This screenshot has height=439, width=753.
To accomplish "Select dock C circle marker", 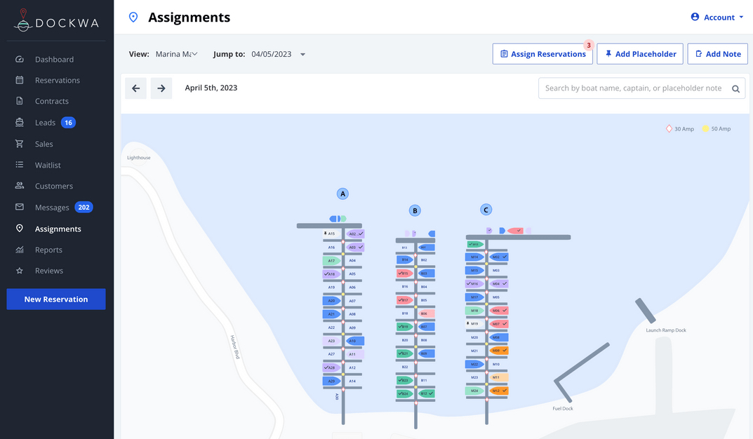I will [486, 210].
